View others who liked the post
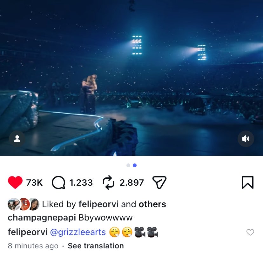 coord(152,204)
